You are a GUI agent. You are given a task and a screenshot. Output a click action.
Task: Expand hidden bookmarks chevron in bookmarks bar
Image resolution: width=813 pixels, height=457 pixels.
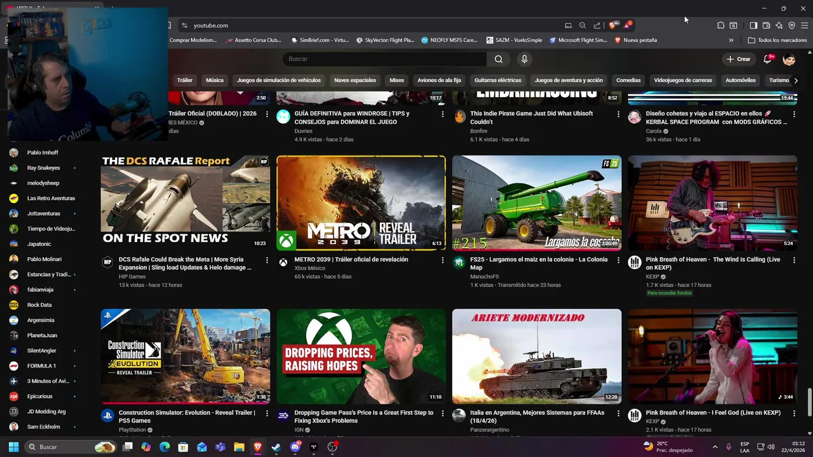731,40
